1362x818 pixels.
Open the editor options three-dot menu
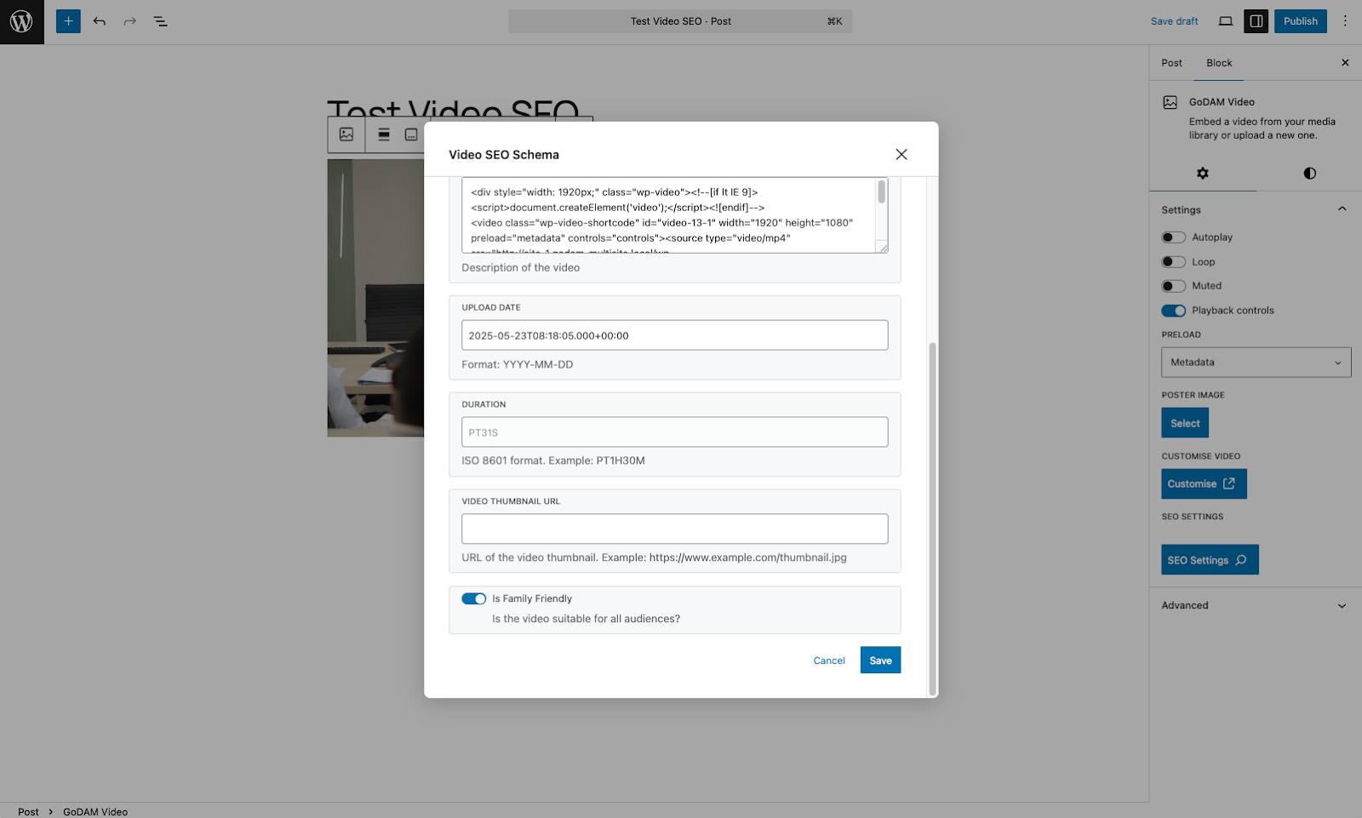click(x=1344, y=20)
